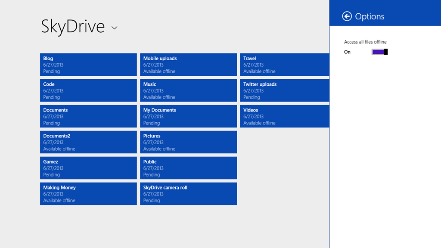Open the Pictures folder tile
The image size is (441, 248).
point(189,142)
